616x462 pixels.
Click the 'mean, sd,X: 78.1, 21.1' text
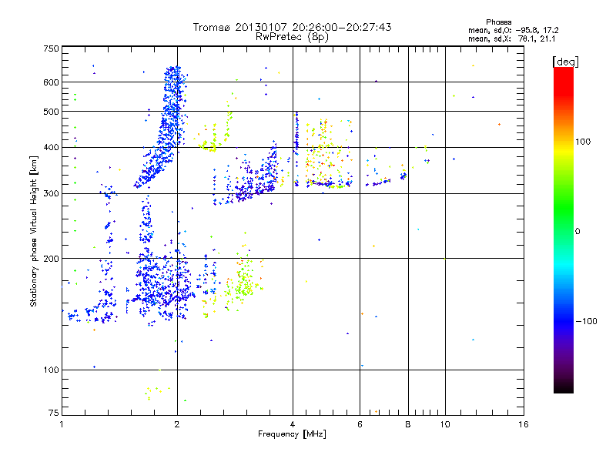(x=511, y=38)
